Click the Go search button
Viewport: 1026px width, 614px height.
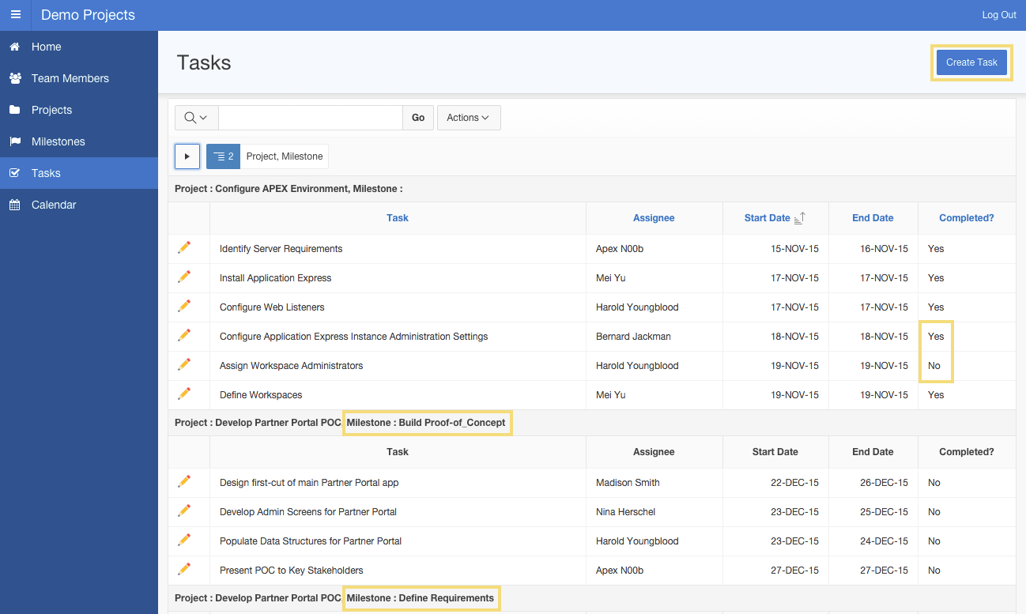(x=418, y=118)
